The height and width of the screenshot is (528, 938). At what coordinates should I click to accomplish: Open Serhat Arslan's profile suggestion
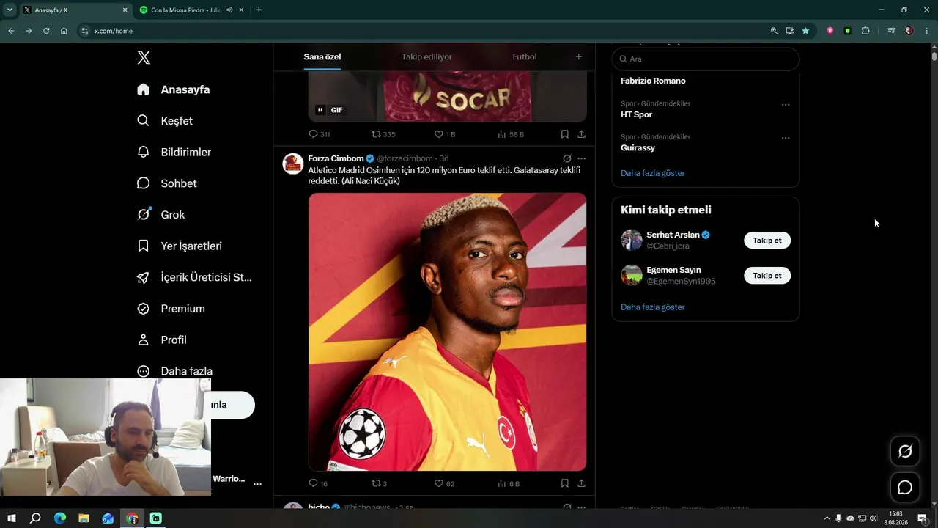point(672,235)
